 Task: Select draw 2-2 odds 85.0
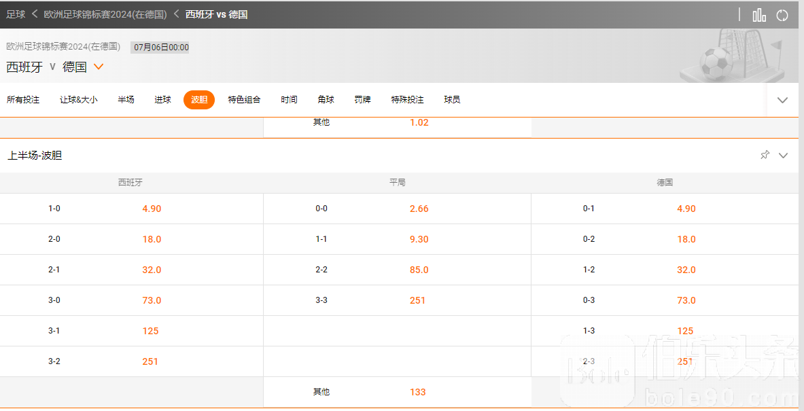coord(419,270)
